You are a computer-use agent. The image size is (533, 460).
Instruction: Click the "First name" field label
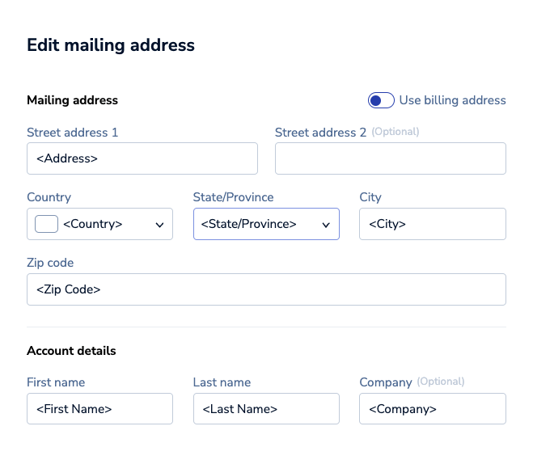(56, 382)
